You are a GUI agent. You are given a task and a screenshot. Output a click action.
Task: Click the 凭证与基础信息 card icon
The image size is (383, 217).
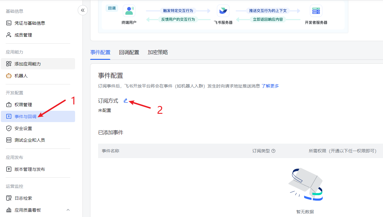(9, 23)
